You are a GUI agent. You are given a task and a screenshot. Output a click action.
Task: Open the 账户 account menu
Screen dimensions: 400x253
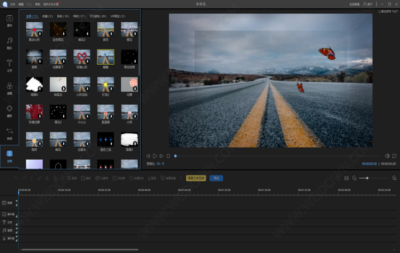368,4
